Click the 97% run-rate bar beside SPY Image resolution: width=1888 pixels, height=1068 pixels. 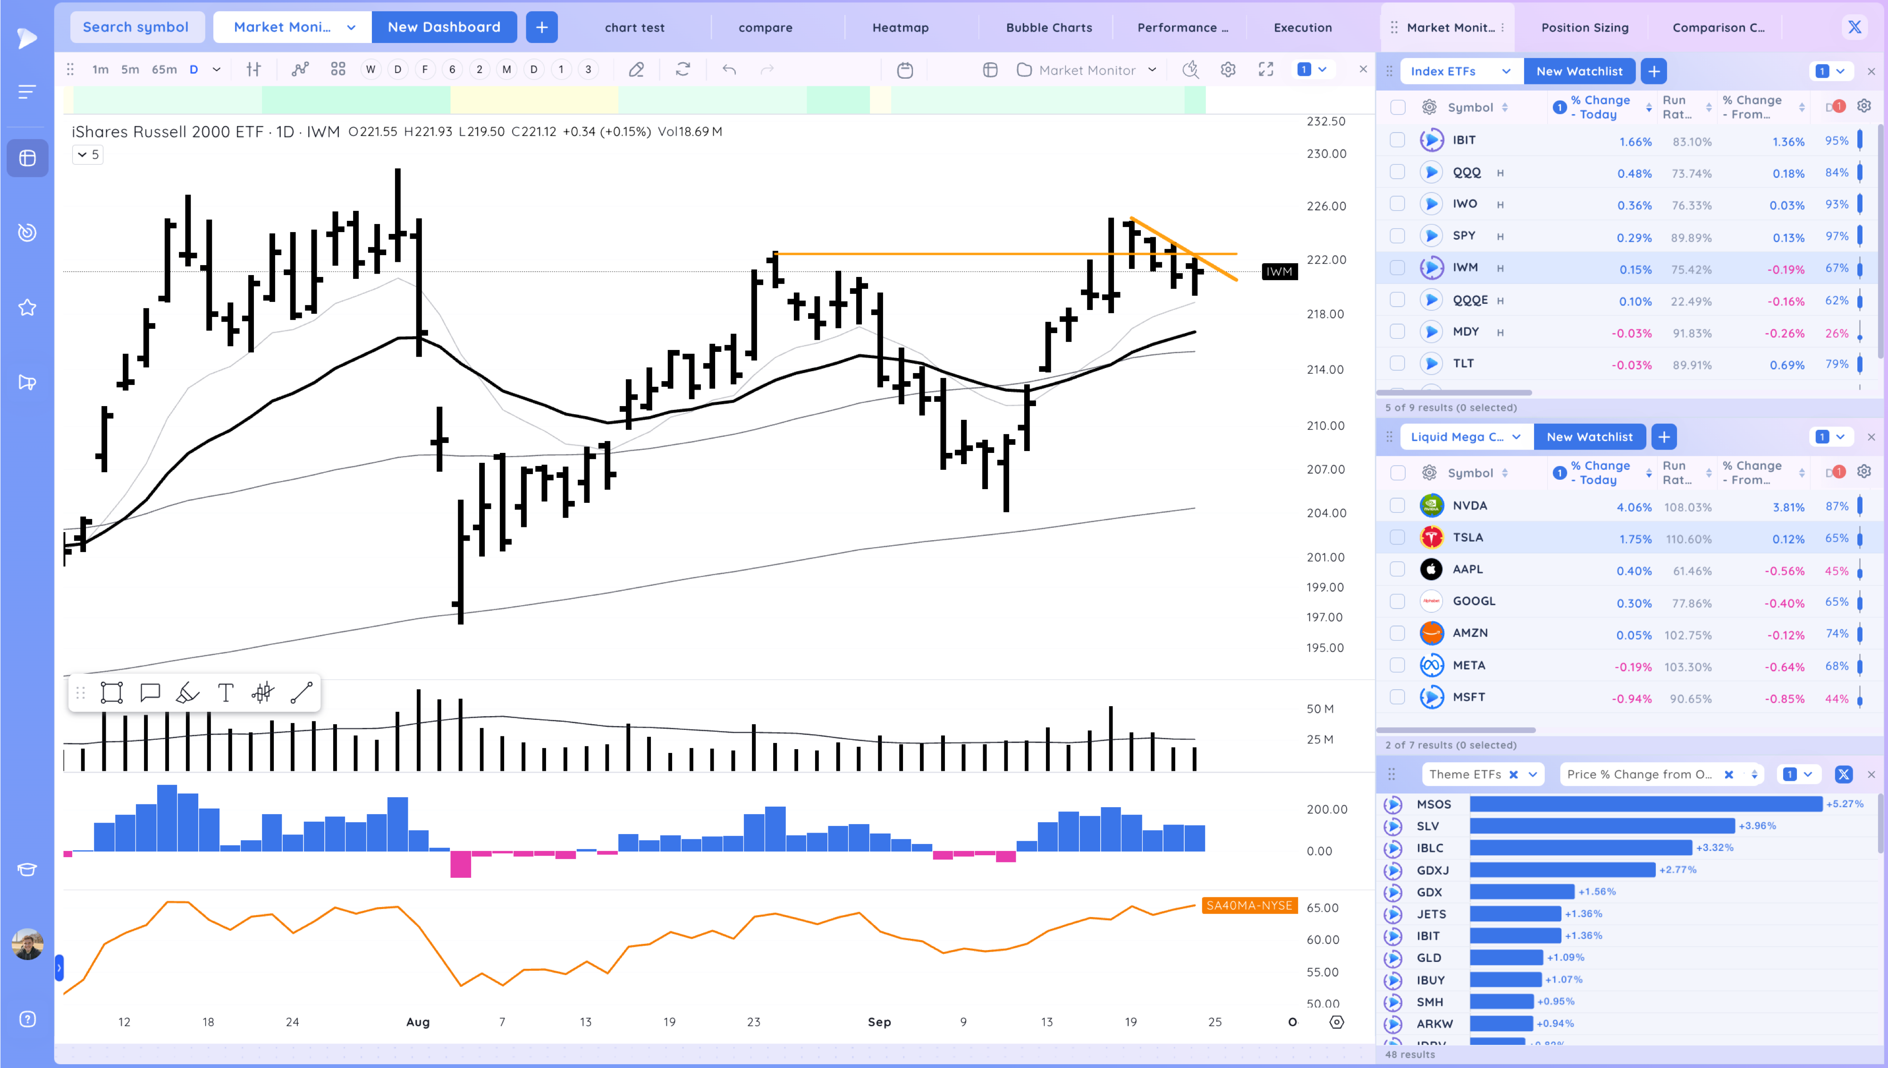(1859, 236)
